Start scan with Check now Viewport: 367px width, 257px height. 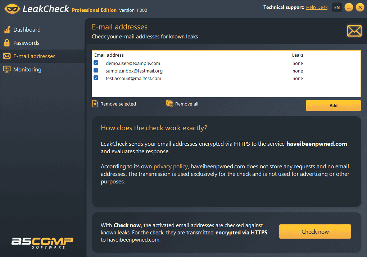point(315,232)
